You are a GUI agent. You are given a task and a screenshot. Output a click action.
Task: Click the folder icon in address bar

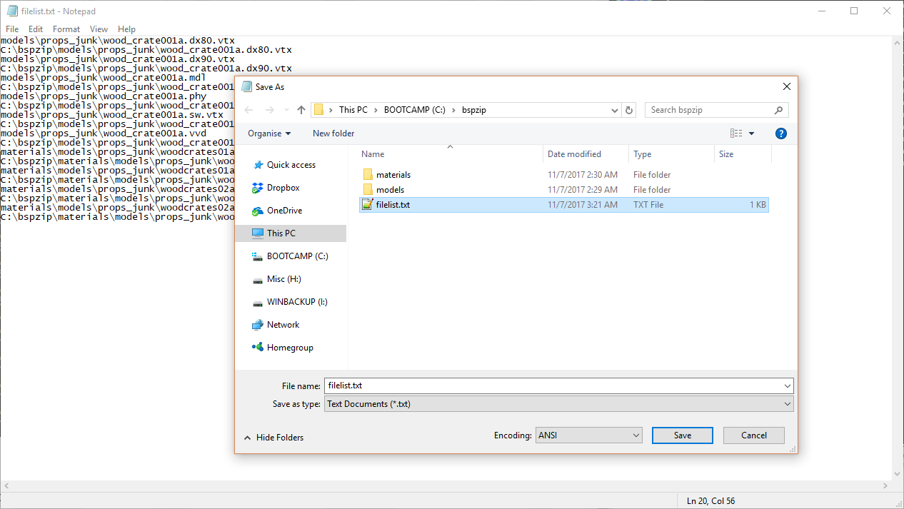318,110
